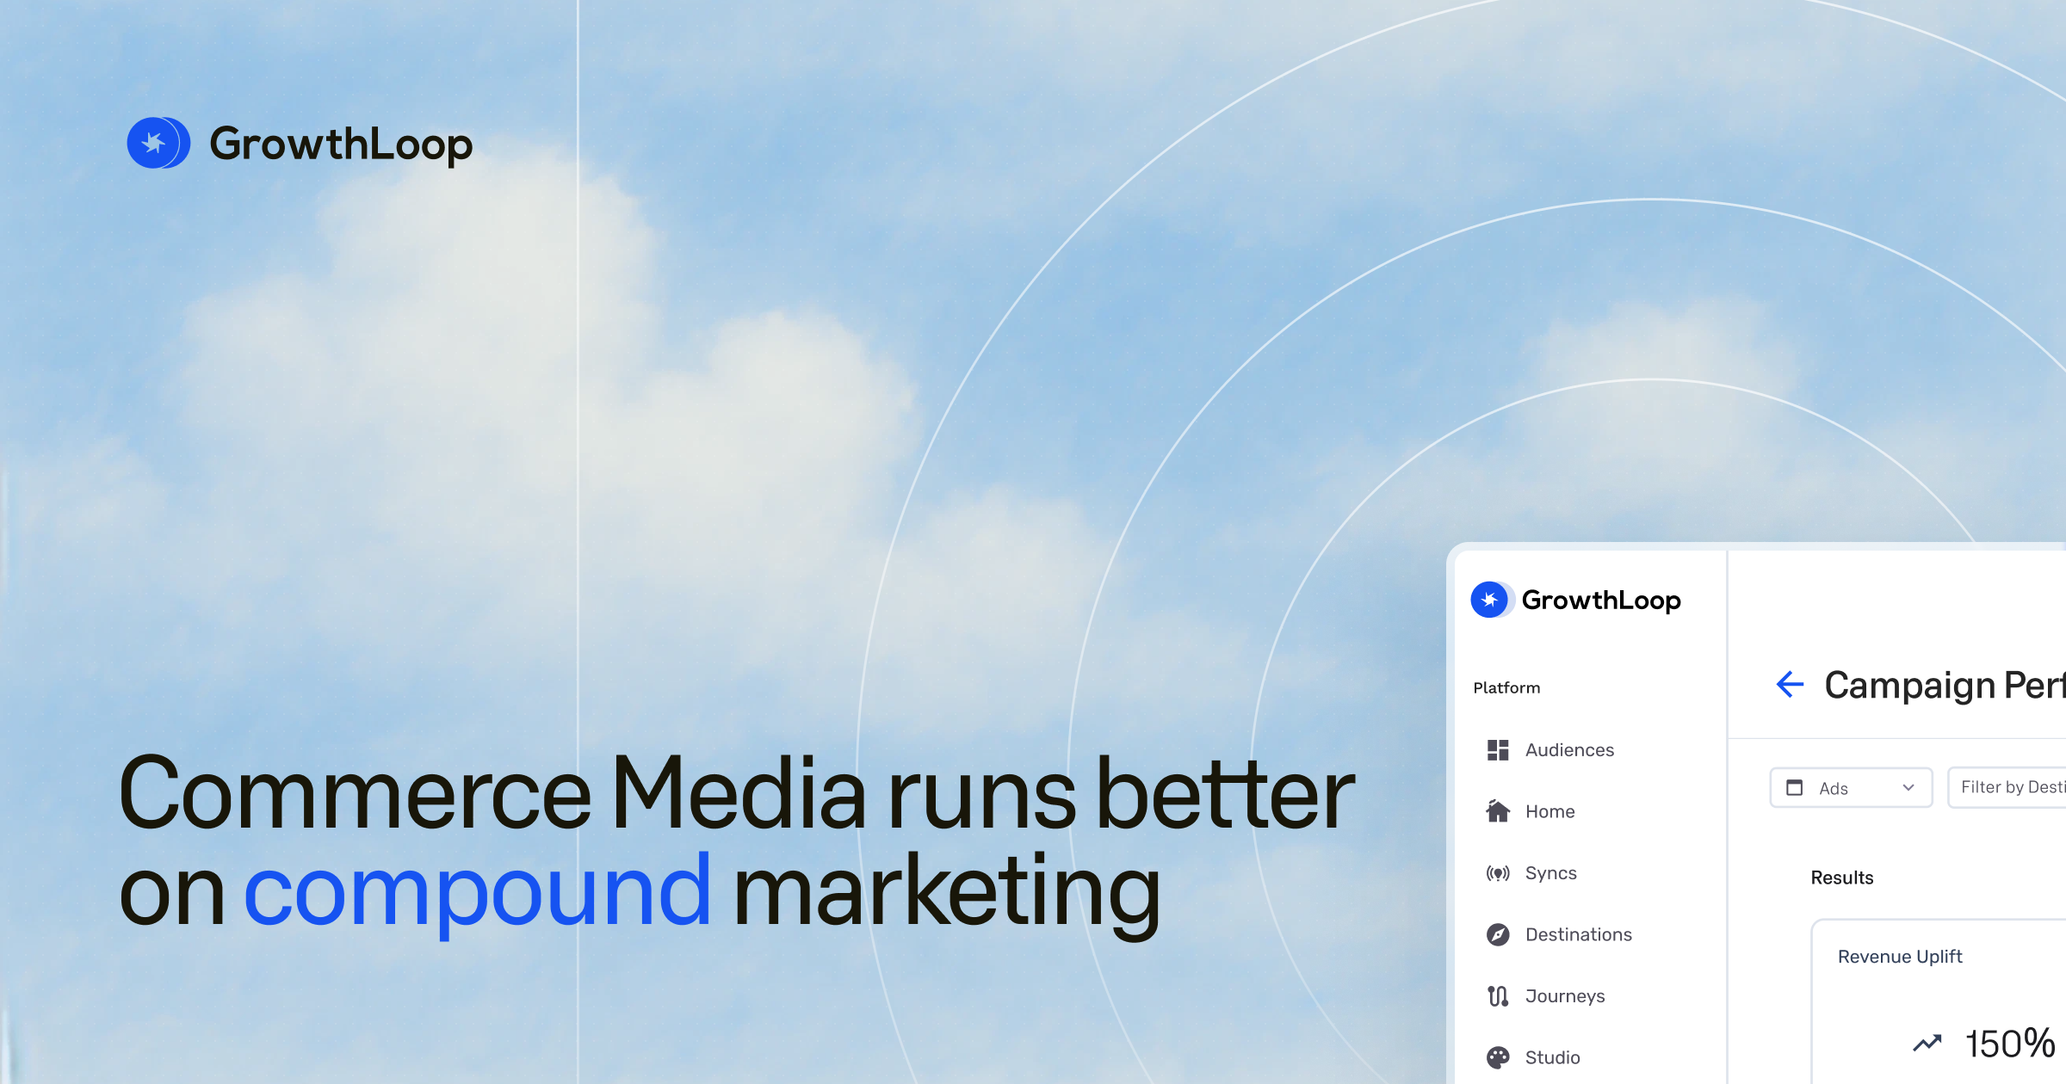Viewport: 2066px width, 1084px height.
Task: Click the Campaign Performance heading
Action: point(1945,686)
